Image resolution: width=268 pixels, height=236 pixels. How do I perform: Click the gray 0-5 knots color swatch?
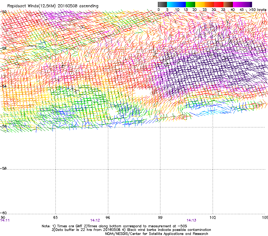tap(162, 4)
